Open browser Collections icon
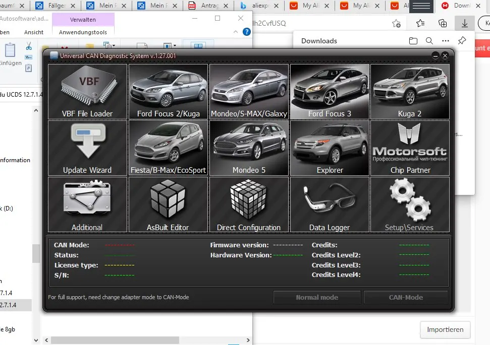The image size is (490, 345). click(443, 23)
